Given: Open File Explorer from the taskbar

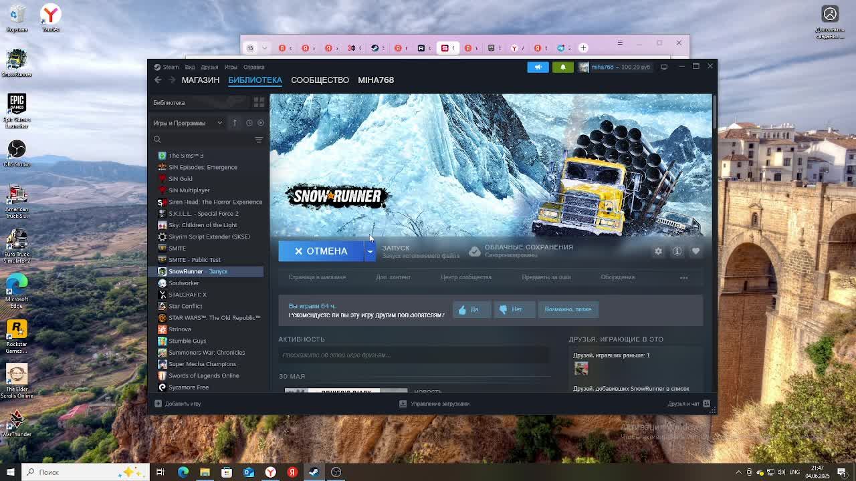Looking at the screenshot, I should coord(205,472).
